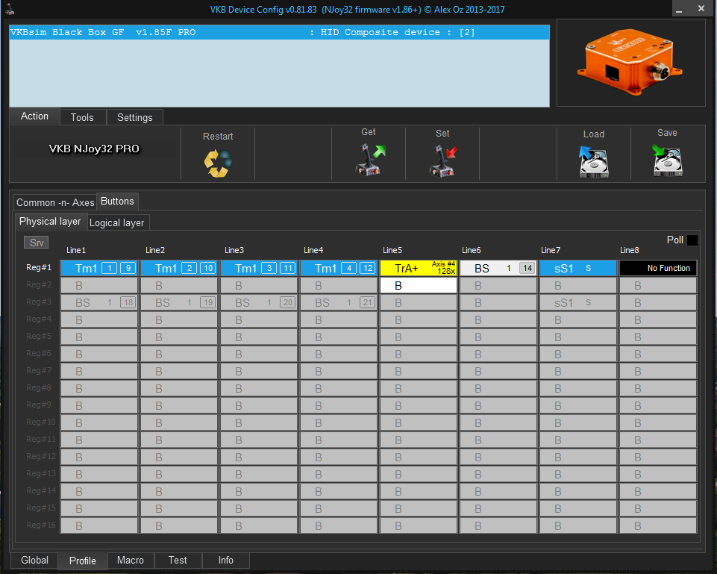717x574 pixels.
Task: Click the B cell at Line6 Reg#8
Action: click(x=498, y=388)
